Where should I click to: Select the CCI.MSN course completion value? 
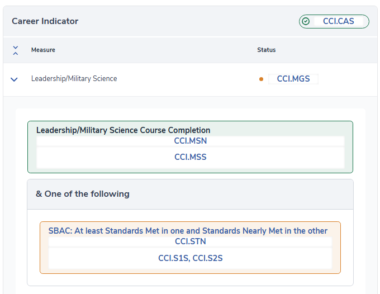tap(190, 141)
